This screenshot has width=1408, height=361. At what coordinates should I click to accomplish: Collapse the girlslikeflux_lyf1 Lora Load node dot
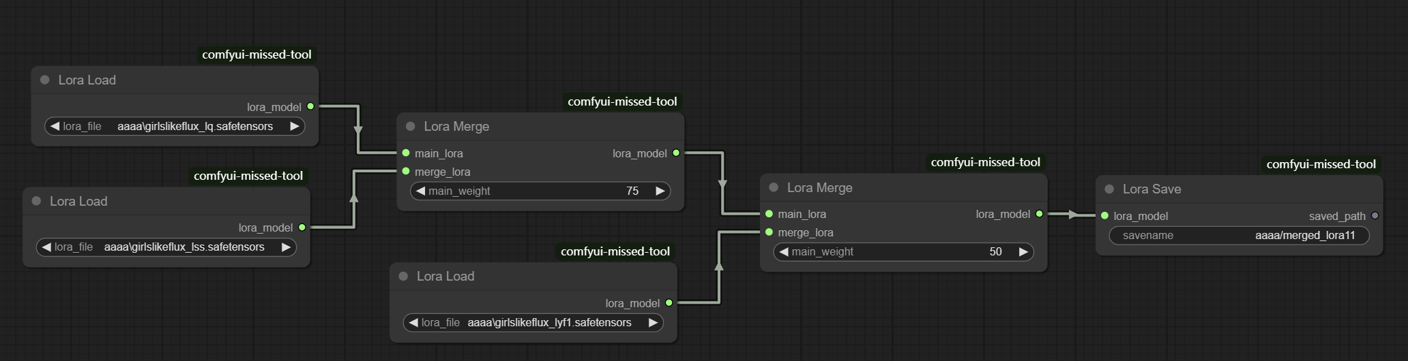[x=403, y=276]
